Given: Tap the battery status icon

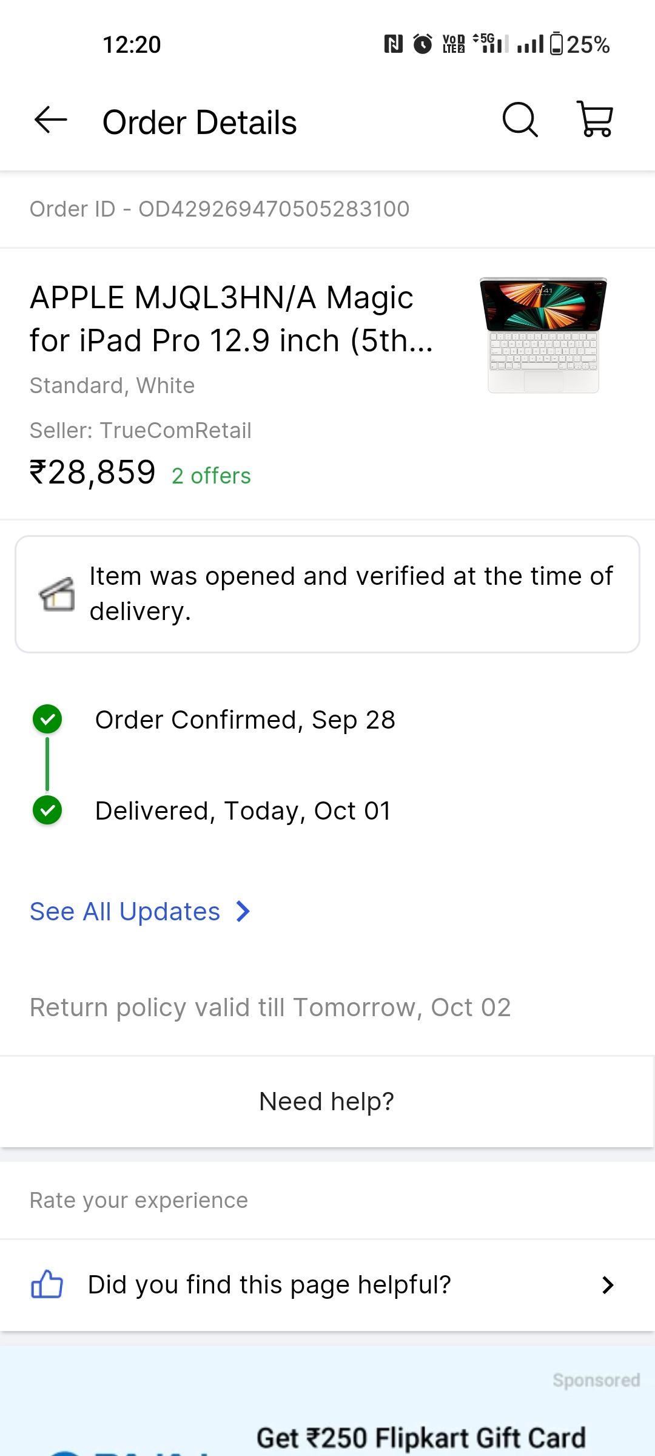Looking at the screenshot, I should click(x=556, y=44).
